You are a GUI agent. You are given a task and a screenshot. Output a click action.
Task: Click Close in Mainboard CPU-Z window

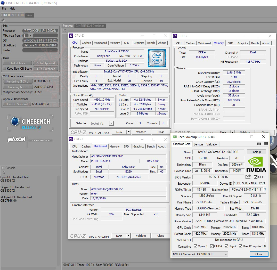point(161,236)
